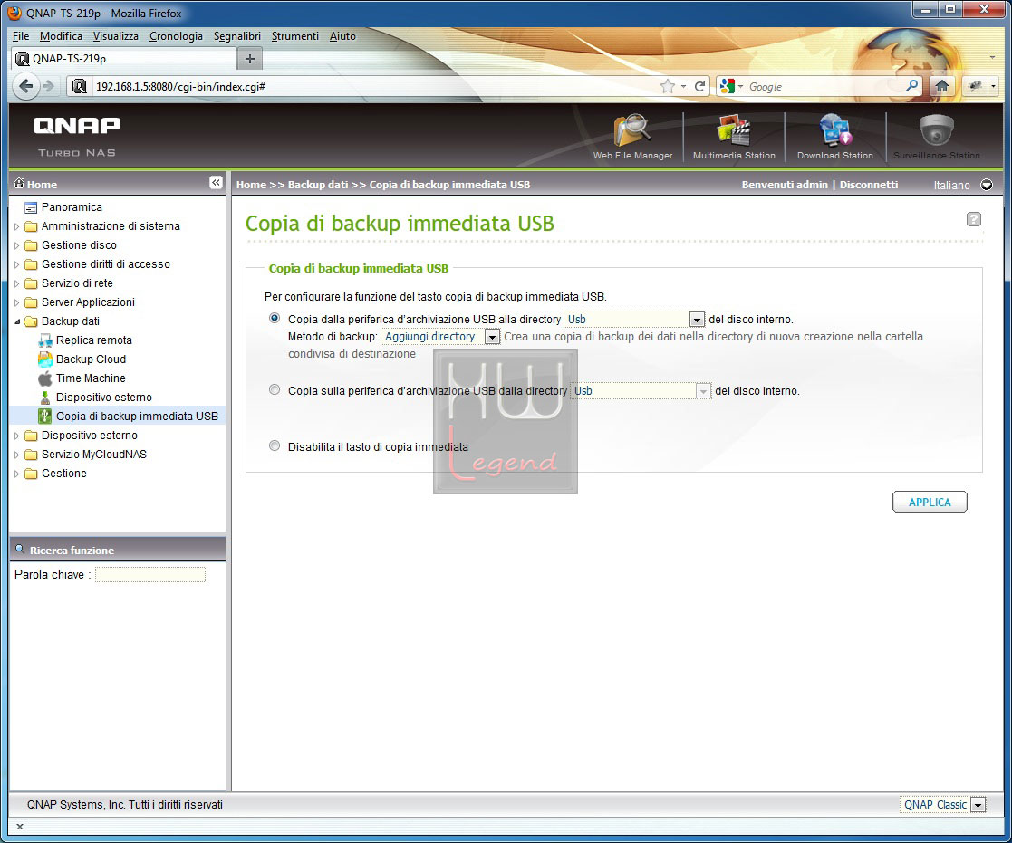Viewport: 1012px width, 843px height.
Task: Collapse the Backup dati folder
Action: tap(17, 321)
